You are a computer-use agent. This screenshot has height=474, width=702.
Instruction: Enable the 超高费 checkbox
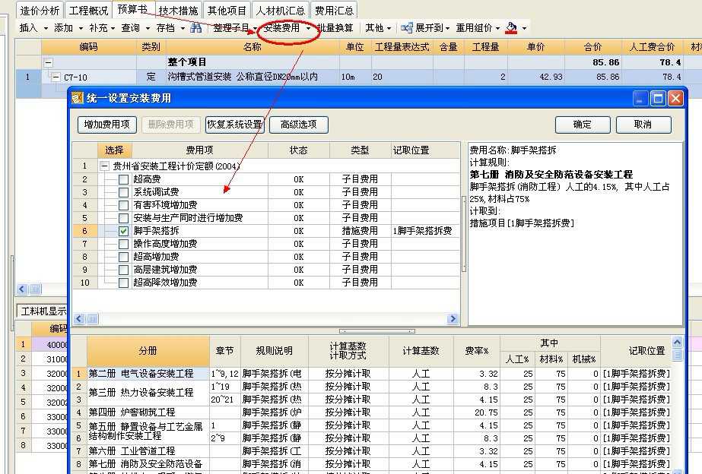pos(123,180)
